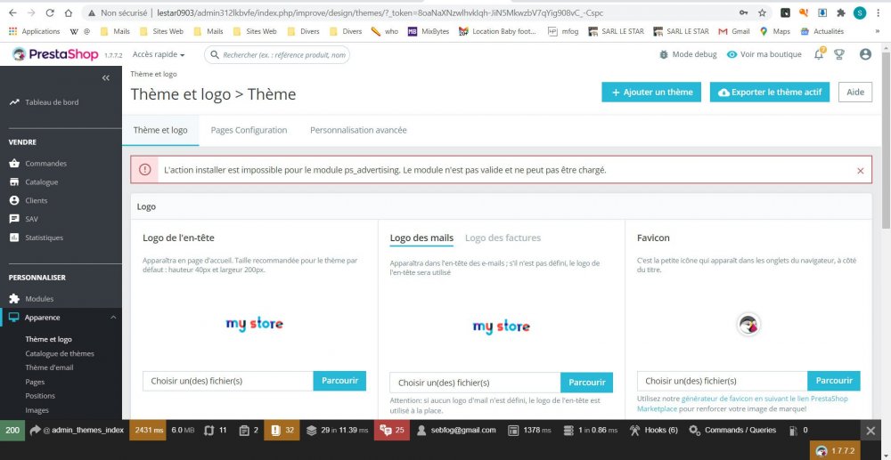Click 2431 ms timing in debug bar
Viewport: 891px width, 460px height.
coord(148,430)
